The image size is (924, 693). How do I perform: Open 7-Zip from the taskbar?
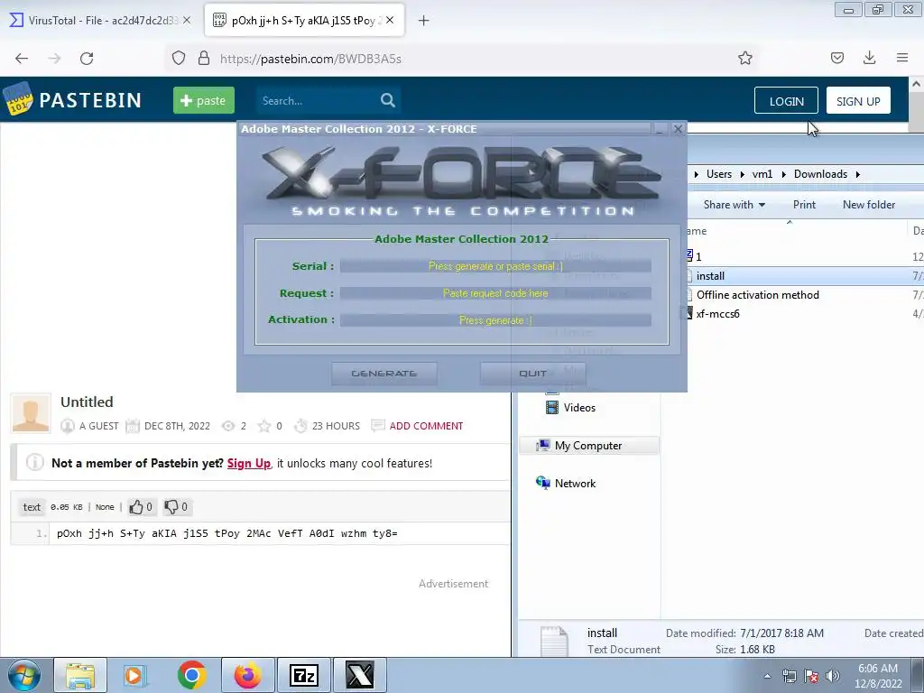304,675
